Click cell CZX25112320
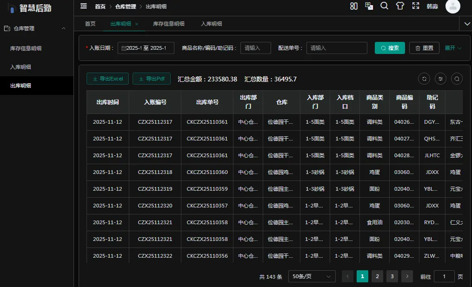 [x=155, y=206]
